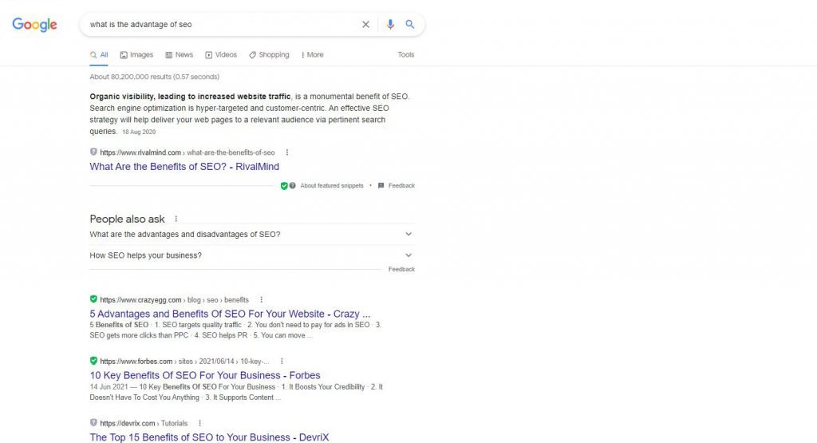Click the crazyegg.com URL breadcrumb
This screenshot has height=443, width=817.
point(174,300)
